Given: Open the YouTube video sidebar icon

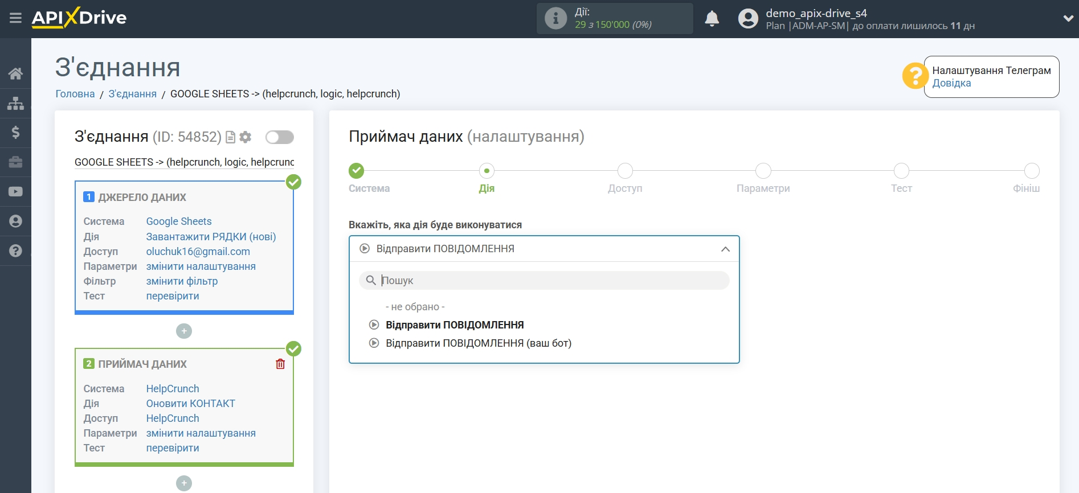Looking at the screenshot, I should coord(15,192).
